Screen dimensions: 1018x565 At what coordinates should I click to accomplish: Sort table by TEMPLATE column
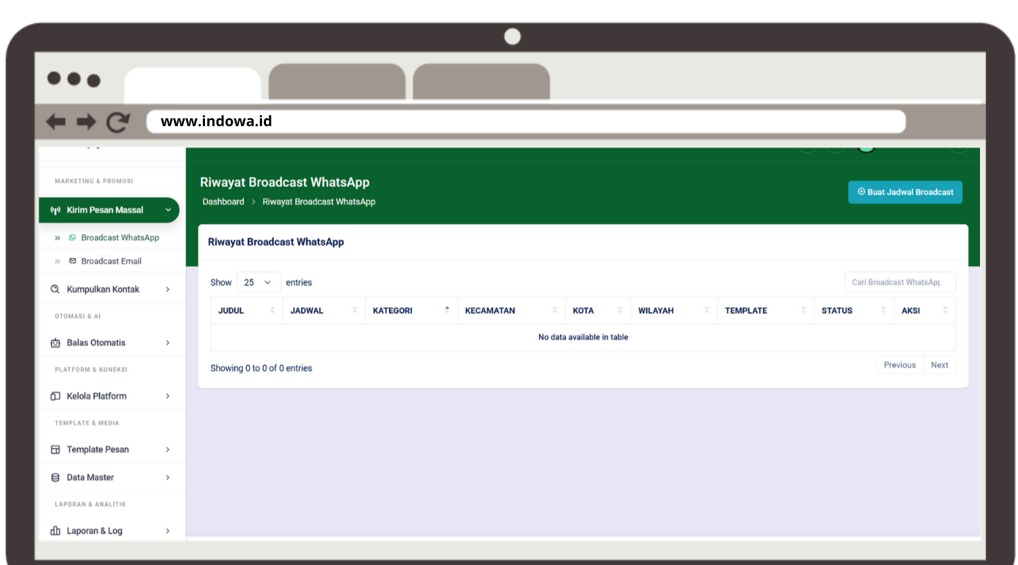tap(766, 311)
